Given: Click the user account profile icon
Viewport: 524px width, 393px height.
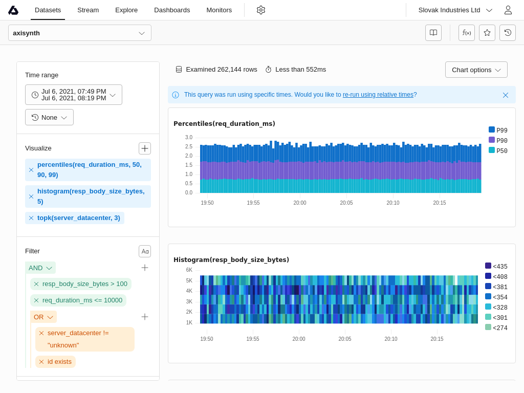Looking at the screenshot, I should tap(508, 10).
